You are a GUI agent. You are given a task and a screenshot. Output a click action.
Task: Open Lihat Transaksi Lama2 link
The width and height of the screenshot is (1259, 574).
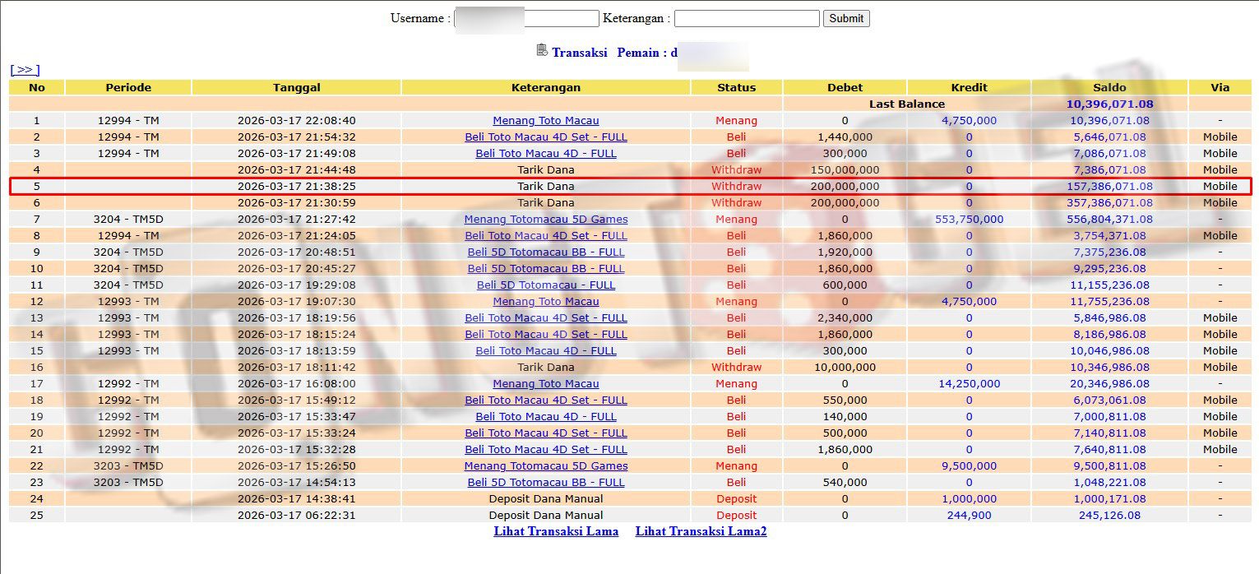pos(701,531)
